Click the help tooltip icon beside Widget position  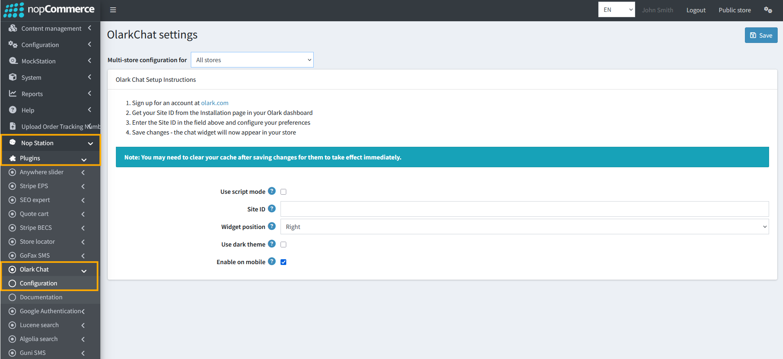(x=272, y=226)
